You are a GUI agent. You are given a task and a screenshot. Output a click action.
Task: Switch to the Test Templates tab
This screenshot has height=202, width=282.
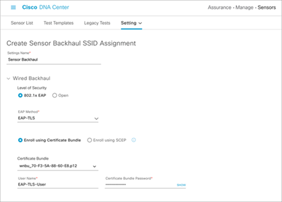(58, 23)
